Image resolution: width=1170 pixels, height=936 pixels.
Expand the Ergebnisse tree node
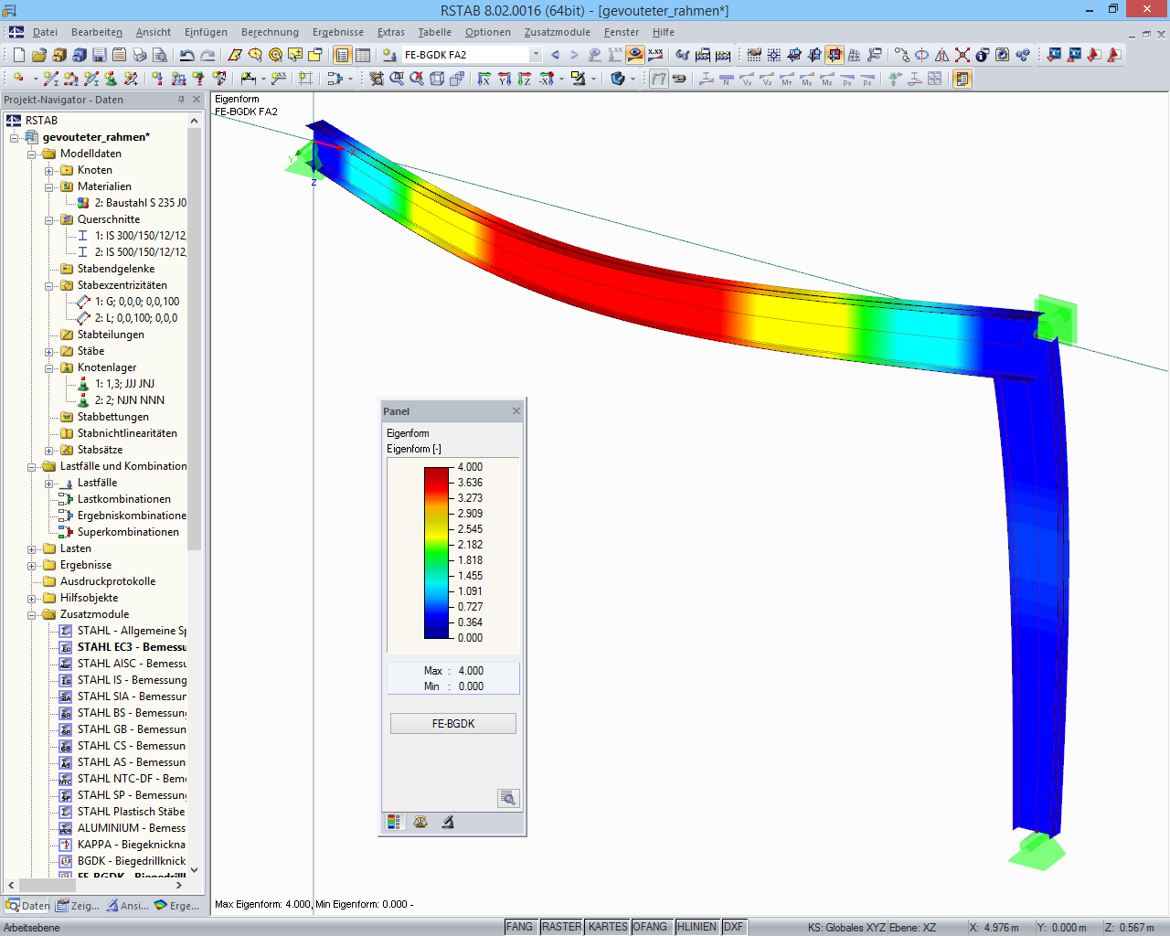click(32, 565)
